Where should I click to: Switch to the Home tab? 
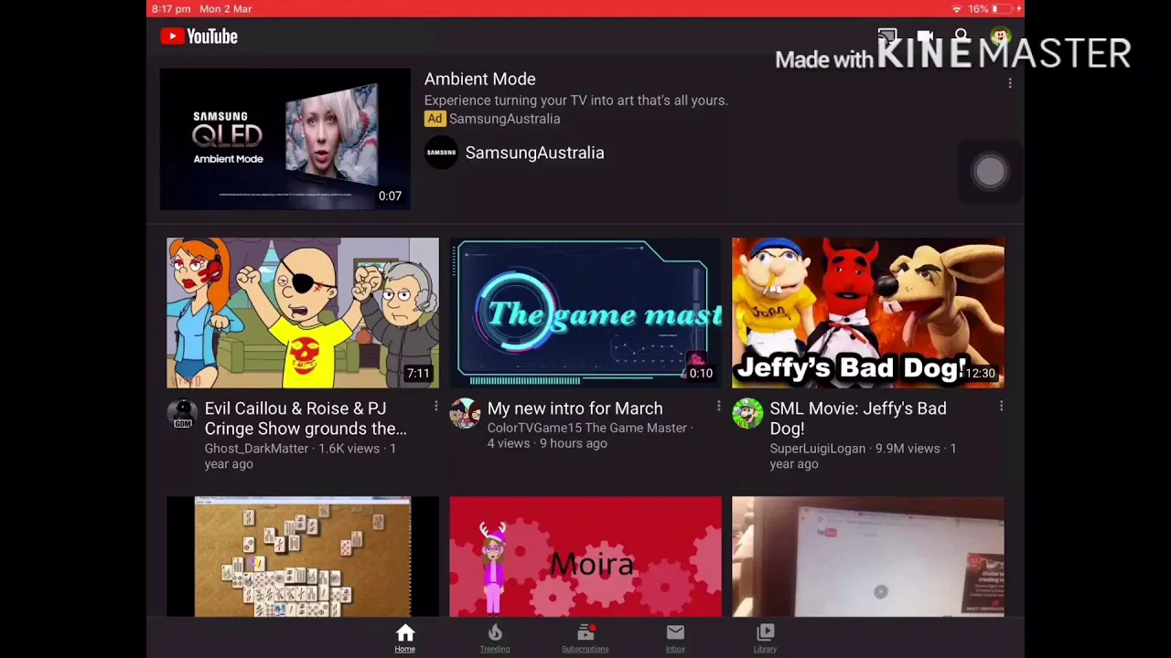[404, 638]
